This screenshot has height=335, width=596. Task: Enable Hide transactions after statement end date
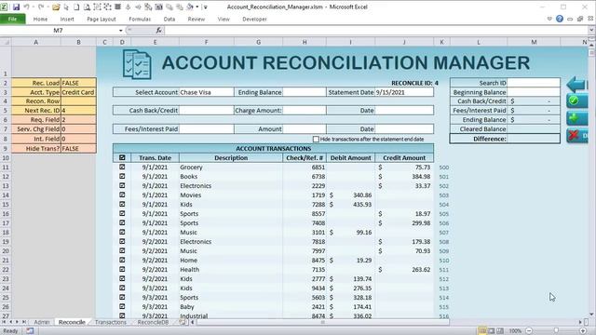coord(316,139)
